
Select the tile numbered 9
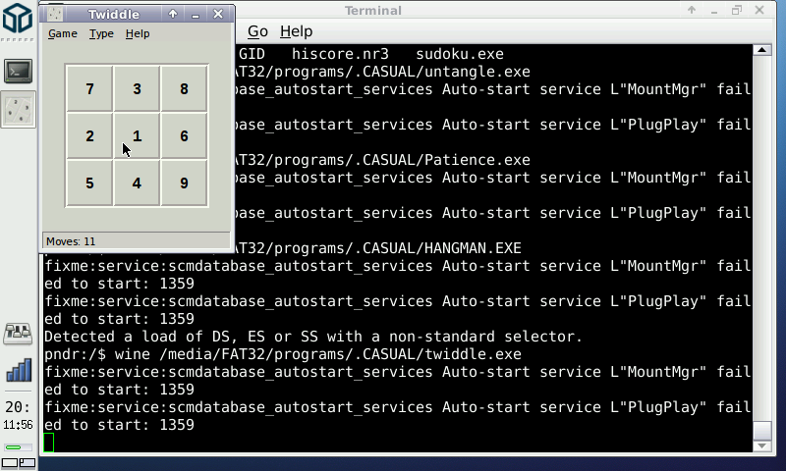(184, 183)
